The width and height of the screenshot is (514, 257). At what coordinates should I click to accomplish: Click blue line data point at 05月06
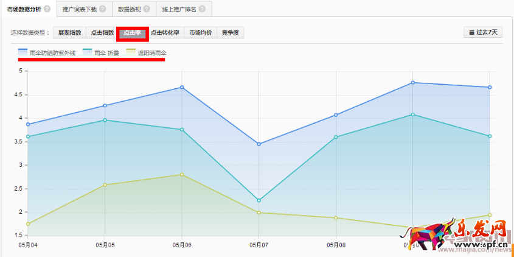182,87
